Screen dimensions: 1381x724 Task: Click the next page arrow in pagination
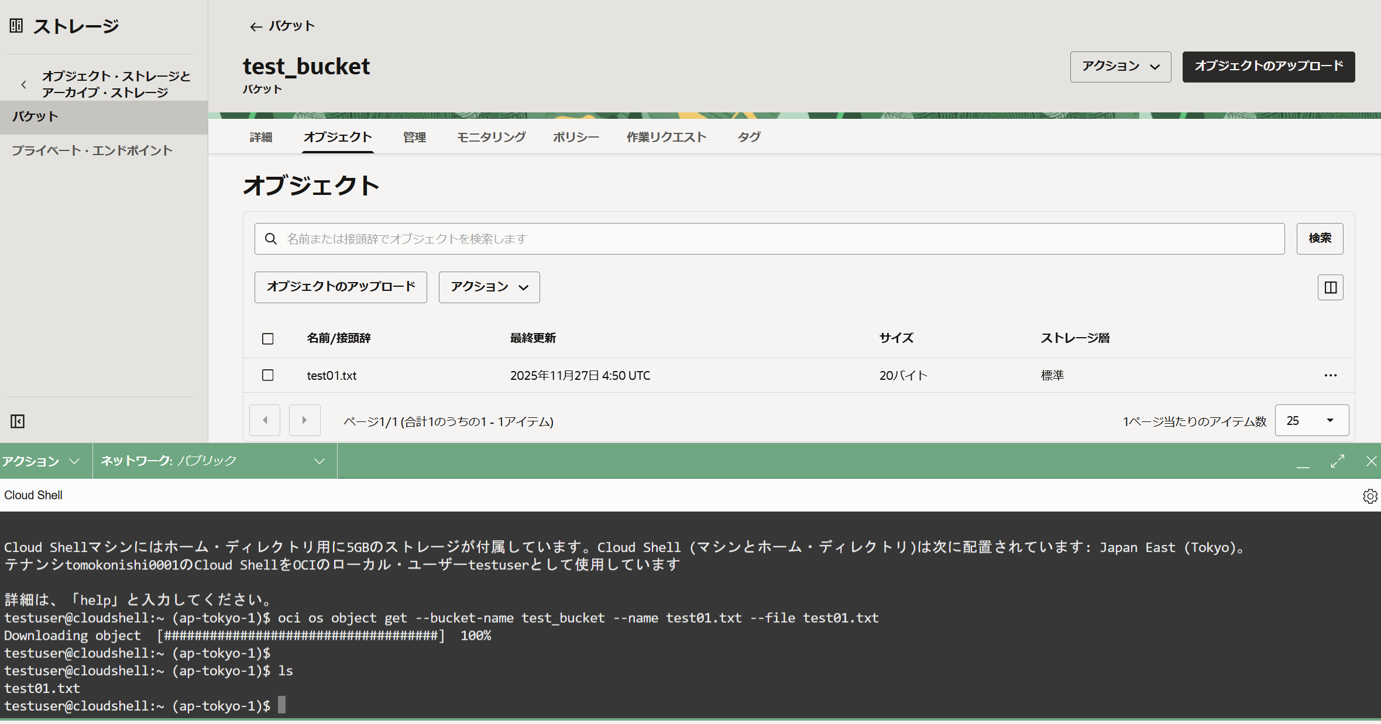tap(304, 420)
